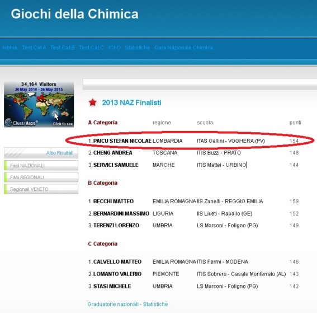Image resolution: width=317 pixels, height=313 pixels.
Task: Click the red star icon beside 2013 NAZ Finalisti
Action: (93, 102)
